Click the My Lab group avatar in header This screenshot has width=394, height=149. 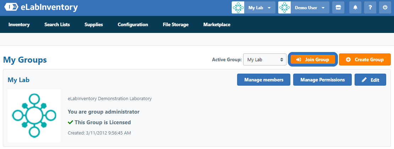point(238,8)
